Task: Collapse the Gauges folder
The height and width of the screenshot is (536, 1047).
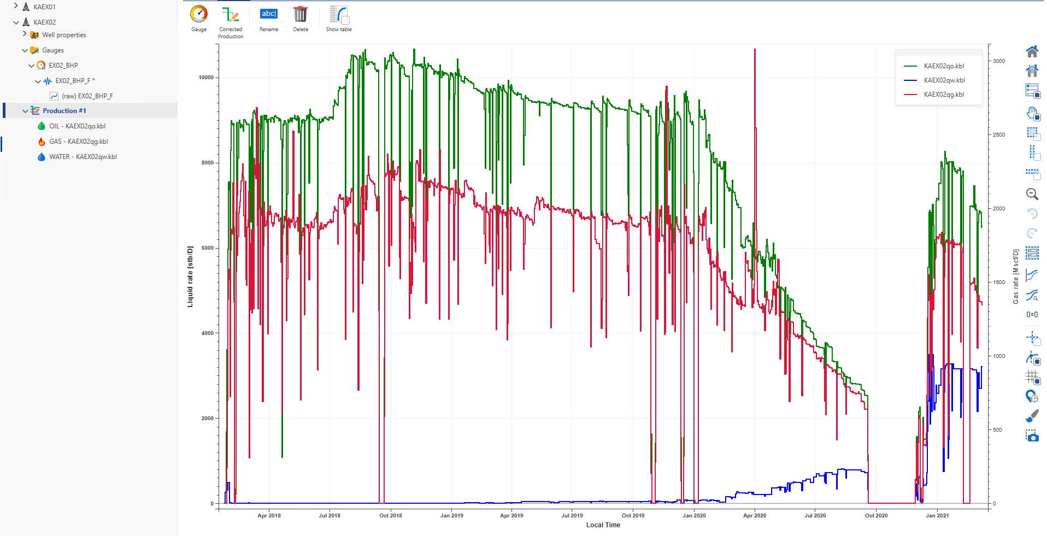Action: [25, 50]
